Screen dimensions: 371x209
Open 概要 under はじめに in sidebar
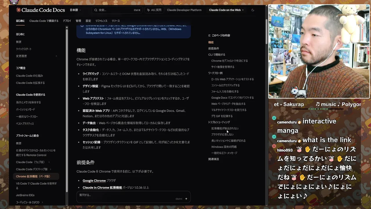(x=19, y=42)
